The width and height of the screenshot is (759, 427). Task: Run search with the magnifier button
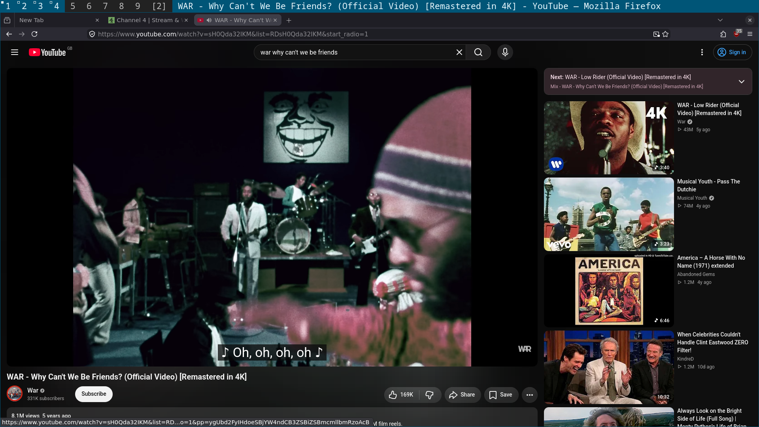click(x=478, y=52)
